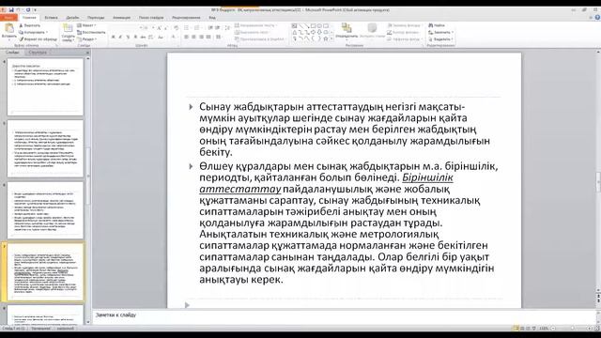This screenshot has height=338, width=601.
Task: Open the Font group dialog launcher
Action: tap(178, 46)
